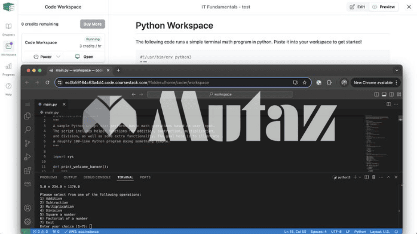Bookmark this page with star icon
Screen dimensions: 417x234
[305, 82]
